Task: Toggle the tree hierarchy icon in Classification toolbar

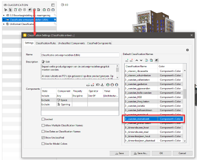Action: tap(10, 10)
